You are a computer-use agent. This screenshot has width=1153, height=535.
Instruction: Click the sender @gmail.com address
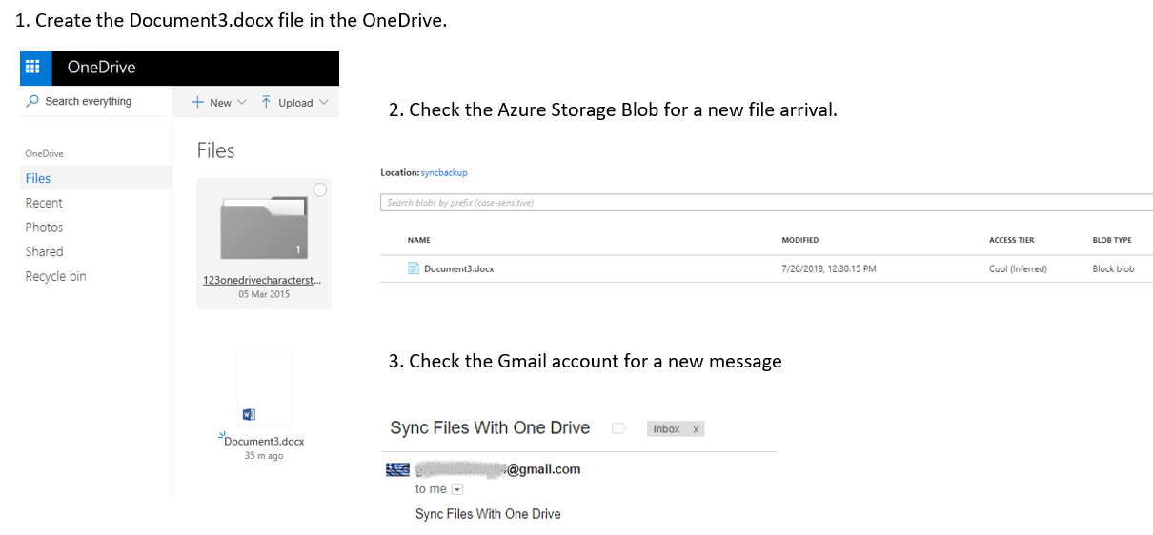coord(497,469)
